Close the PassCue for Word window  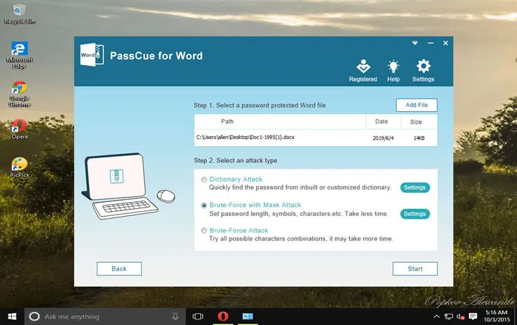tap(446, 43)
